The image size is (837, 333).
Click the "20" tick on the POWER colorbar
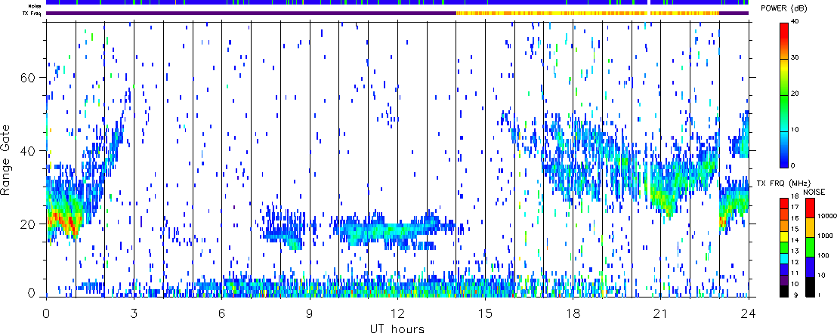click(795, 94)
